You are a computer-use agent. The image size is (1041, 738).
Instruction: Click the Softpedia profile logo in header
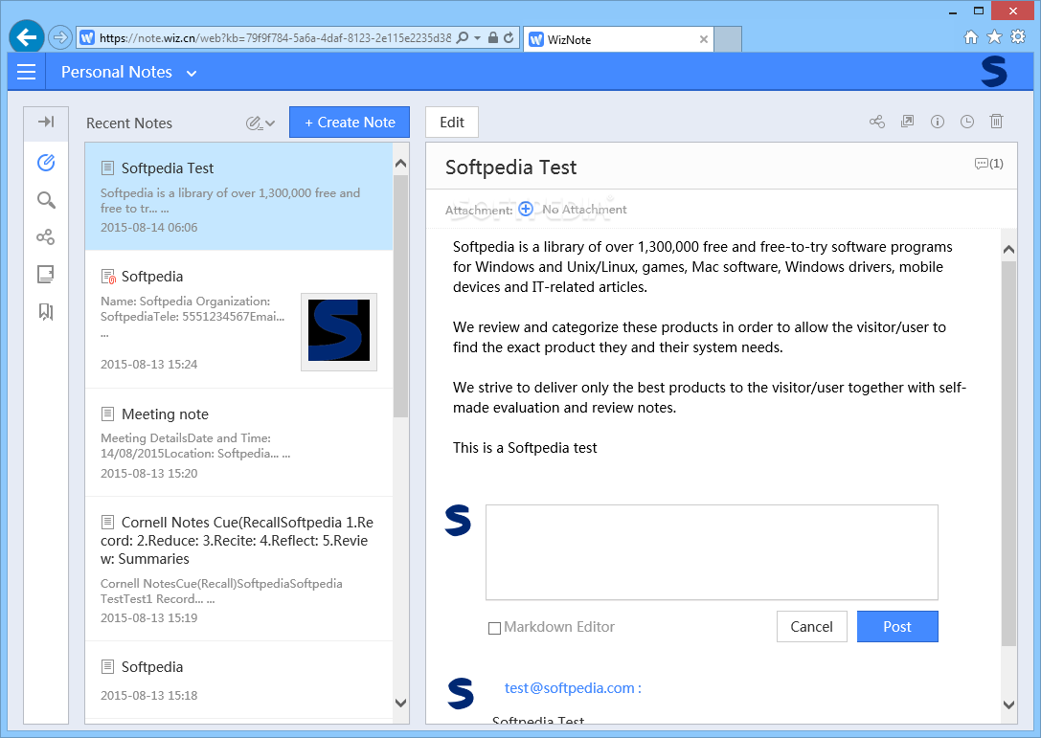994,72
